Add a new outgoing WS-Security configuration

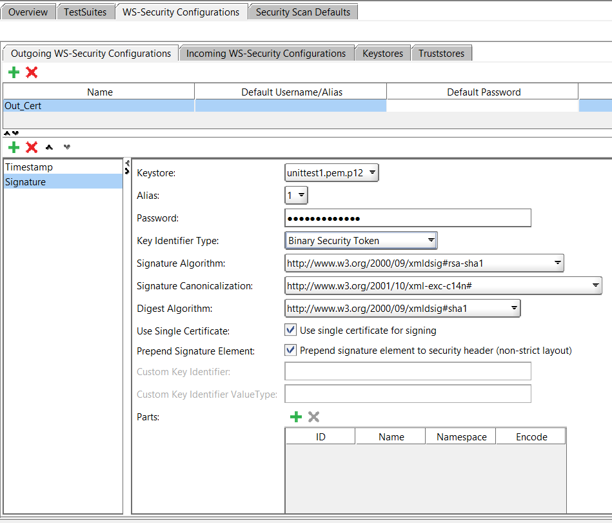[x=14, y=72]
